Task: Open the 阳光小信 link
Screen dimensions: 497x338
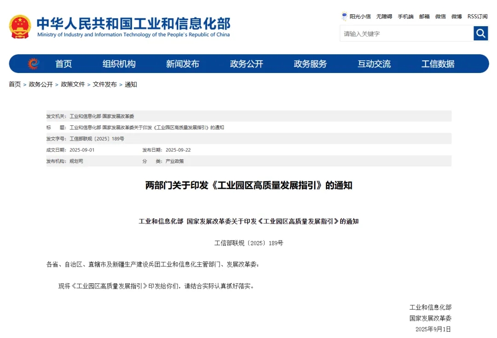Action: (x=360, y=17)
